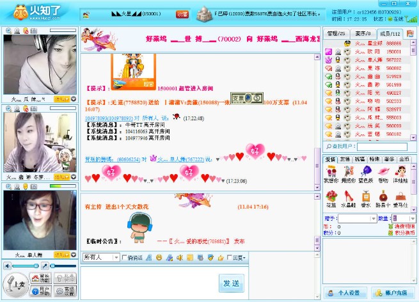Click the house icon left of 火星 title
Viewport: 419px width, 302px height.
click(x=86, y=15)
